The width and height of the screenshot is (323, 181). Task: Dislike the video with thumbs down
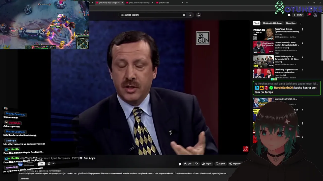(196, 164)
